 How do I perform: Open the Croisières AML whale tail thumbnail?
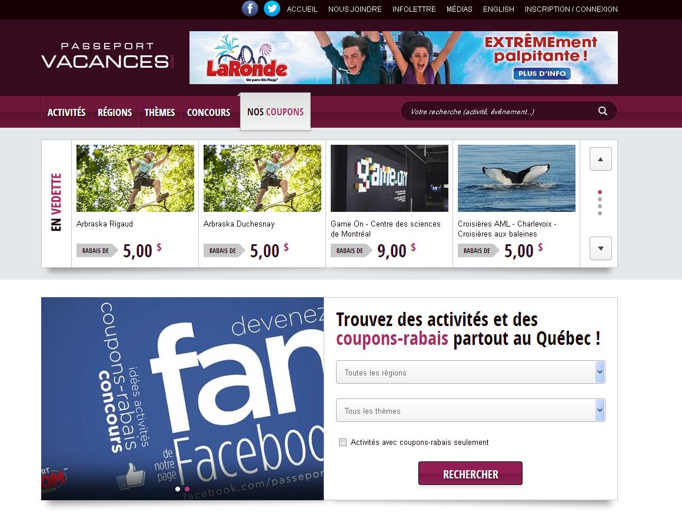(516, 178)
